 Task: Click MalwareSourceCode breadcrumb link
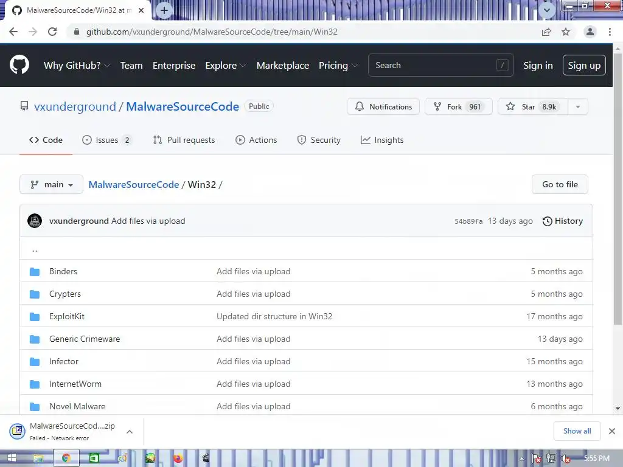point(133,185)
